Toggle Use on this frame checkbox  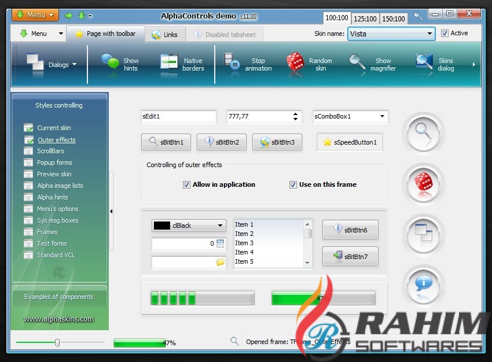coord(293,185)
